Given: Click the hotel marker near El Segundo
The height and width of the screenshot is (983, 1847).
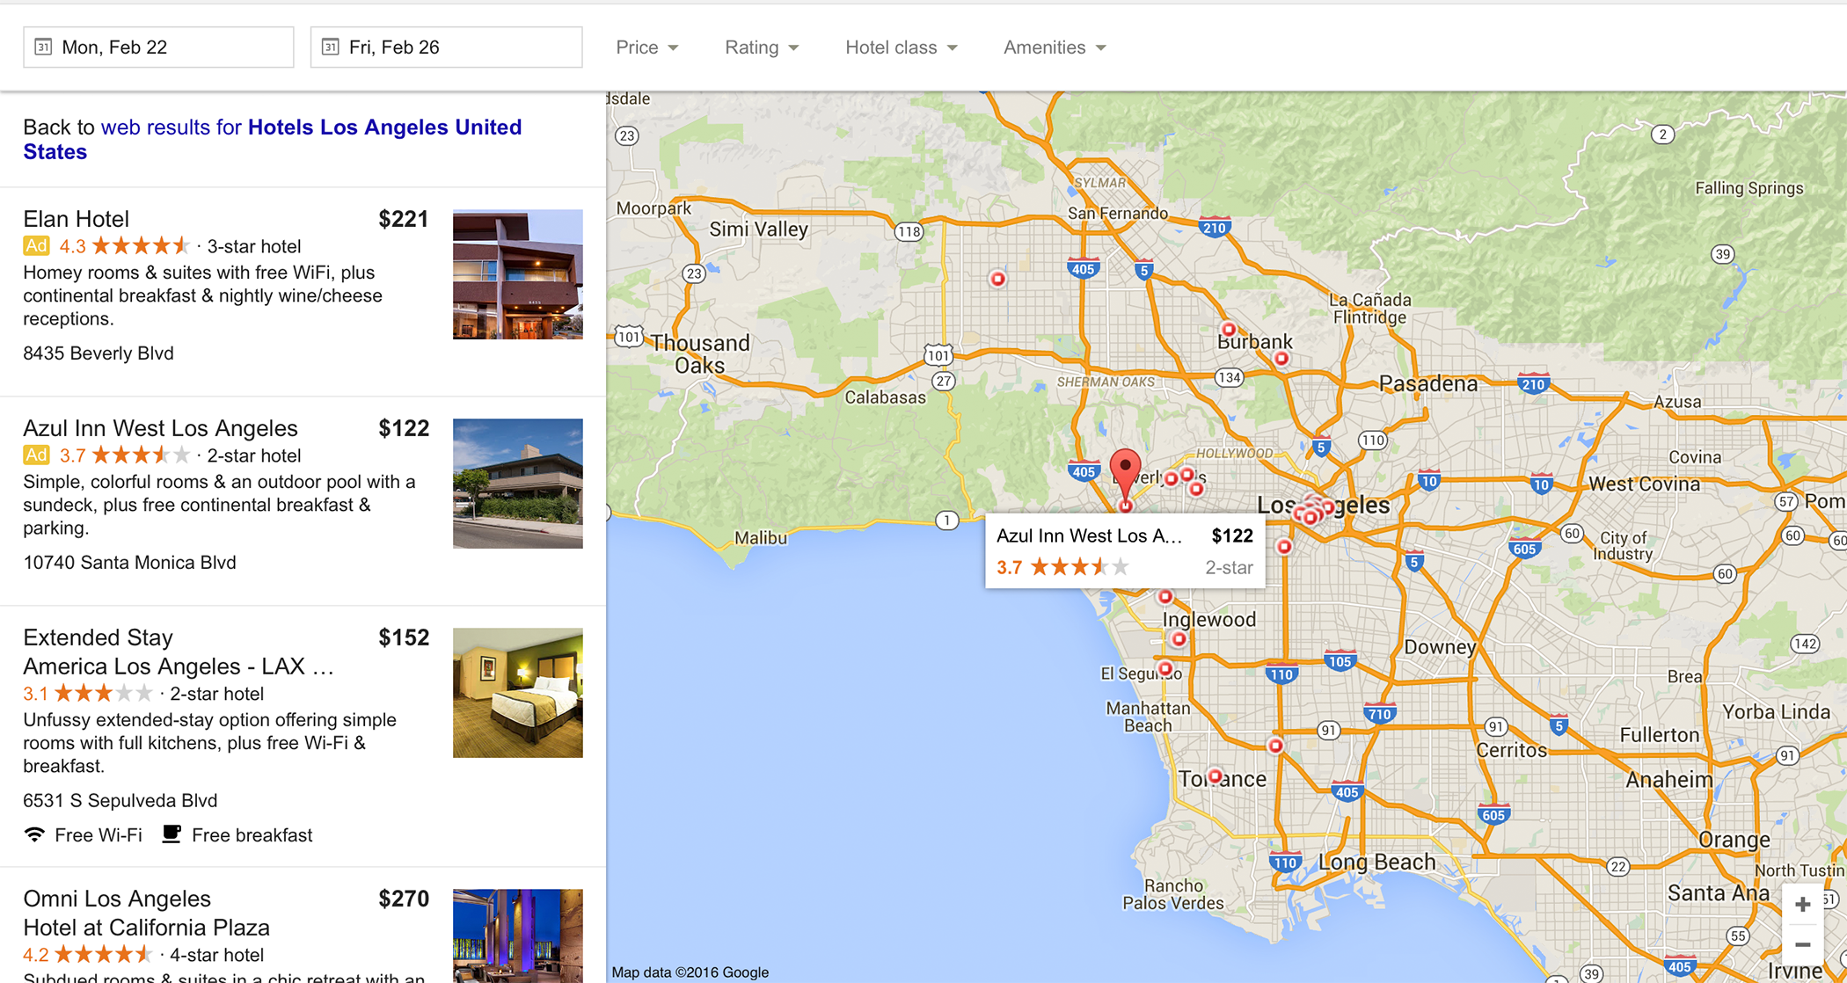Looking at the screenshot, I should click(1165, 669).
